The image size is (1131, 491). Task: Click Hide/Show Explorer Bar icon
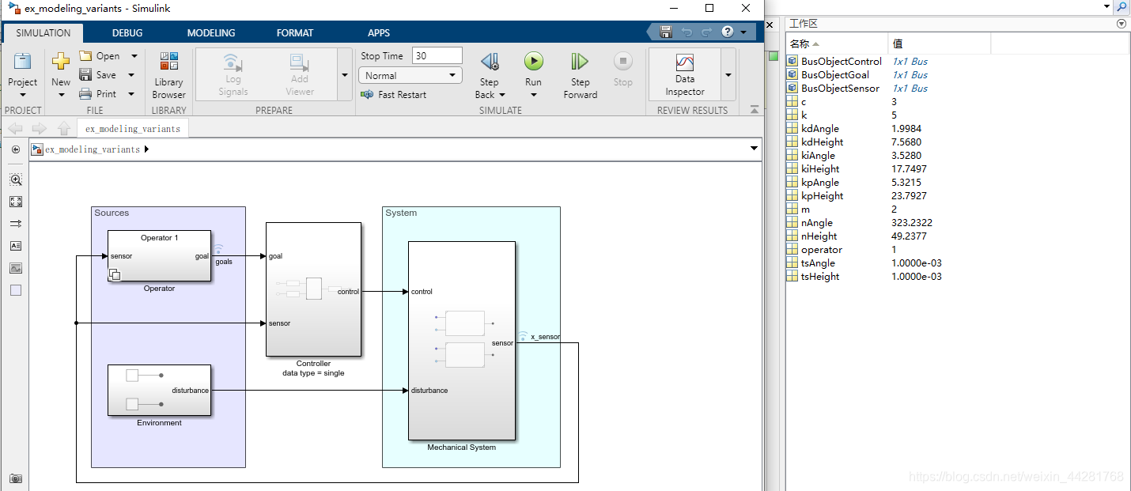(x=16, y=149)
